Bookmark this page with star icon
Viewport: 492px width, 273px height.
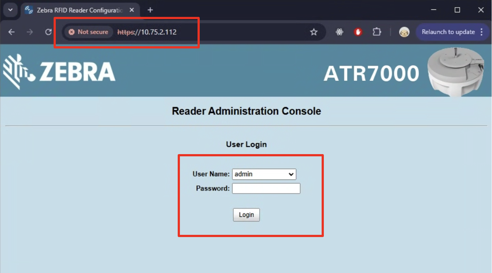click(314, 32)
